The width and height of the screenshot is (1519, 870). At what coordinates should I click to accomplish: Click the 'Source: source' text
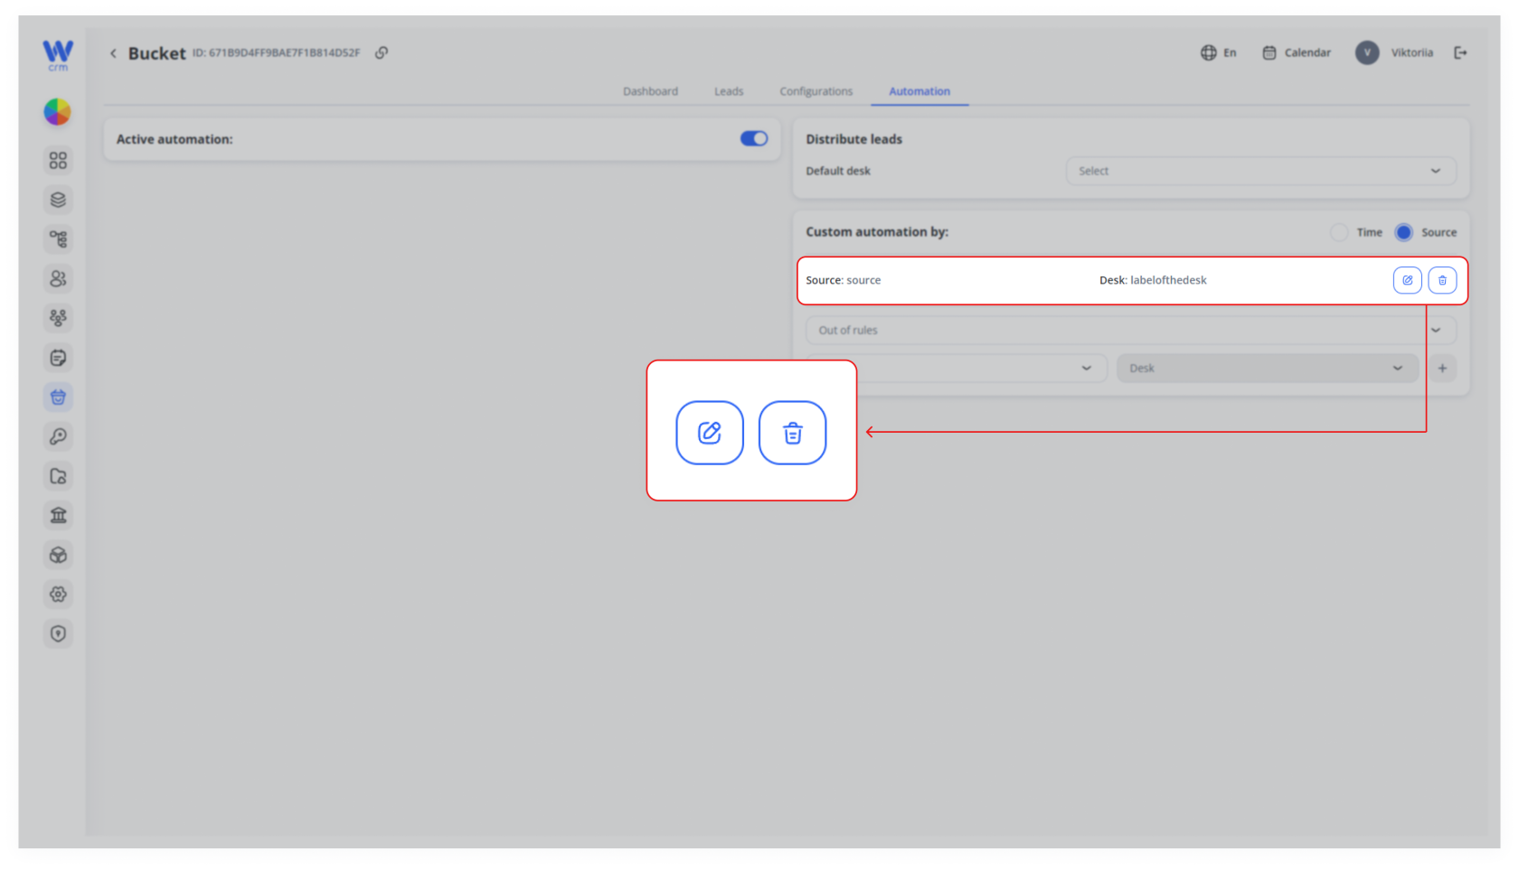click(843, 280)
